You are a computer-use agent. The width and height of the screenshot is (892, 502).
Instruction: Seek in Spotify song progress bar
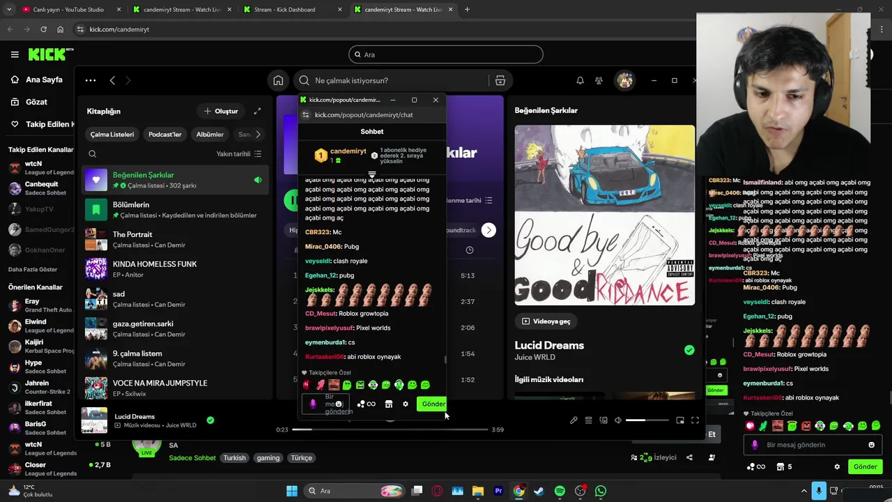coord(390,429)
